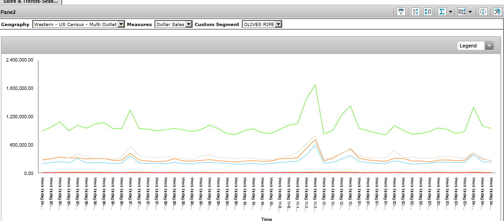
Task: Click the first Week Ending x-axis label
Action: 43,192
